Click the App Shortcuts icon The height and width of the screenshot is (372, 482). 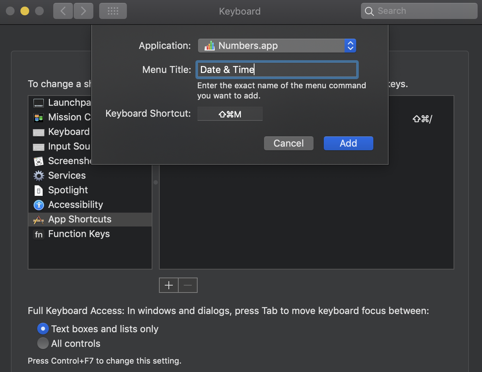point(39,220)
